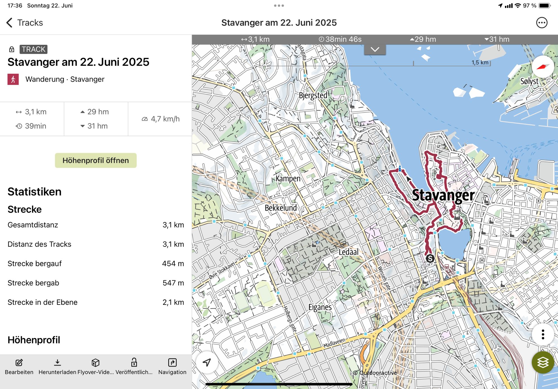
Task: Open the elevation profile with Höhenprofil öffnen
Action: click(x=96, y=160)
